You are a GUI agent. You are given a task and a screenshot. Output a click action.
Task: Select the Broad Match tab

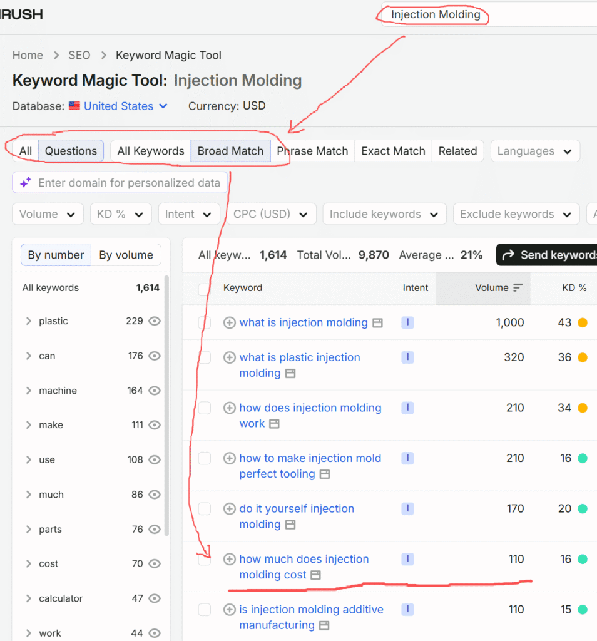230,151
